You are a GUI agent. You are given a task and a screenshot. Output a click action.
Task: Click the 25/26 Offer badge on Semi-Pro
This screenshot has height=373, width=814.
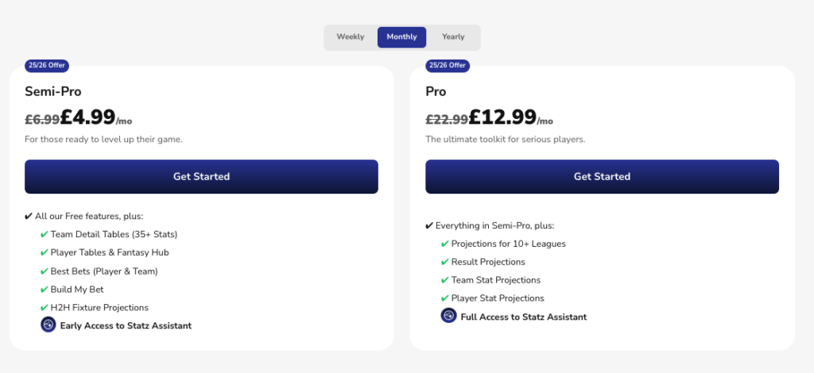click(47, 65)
